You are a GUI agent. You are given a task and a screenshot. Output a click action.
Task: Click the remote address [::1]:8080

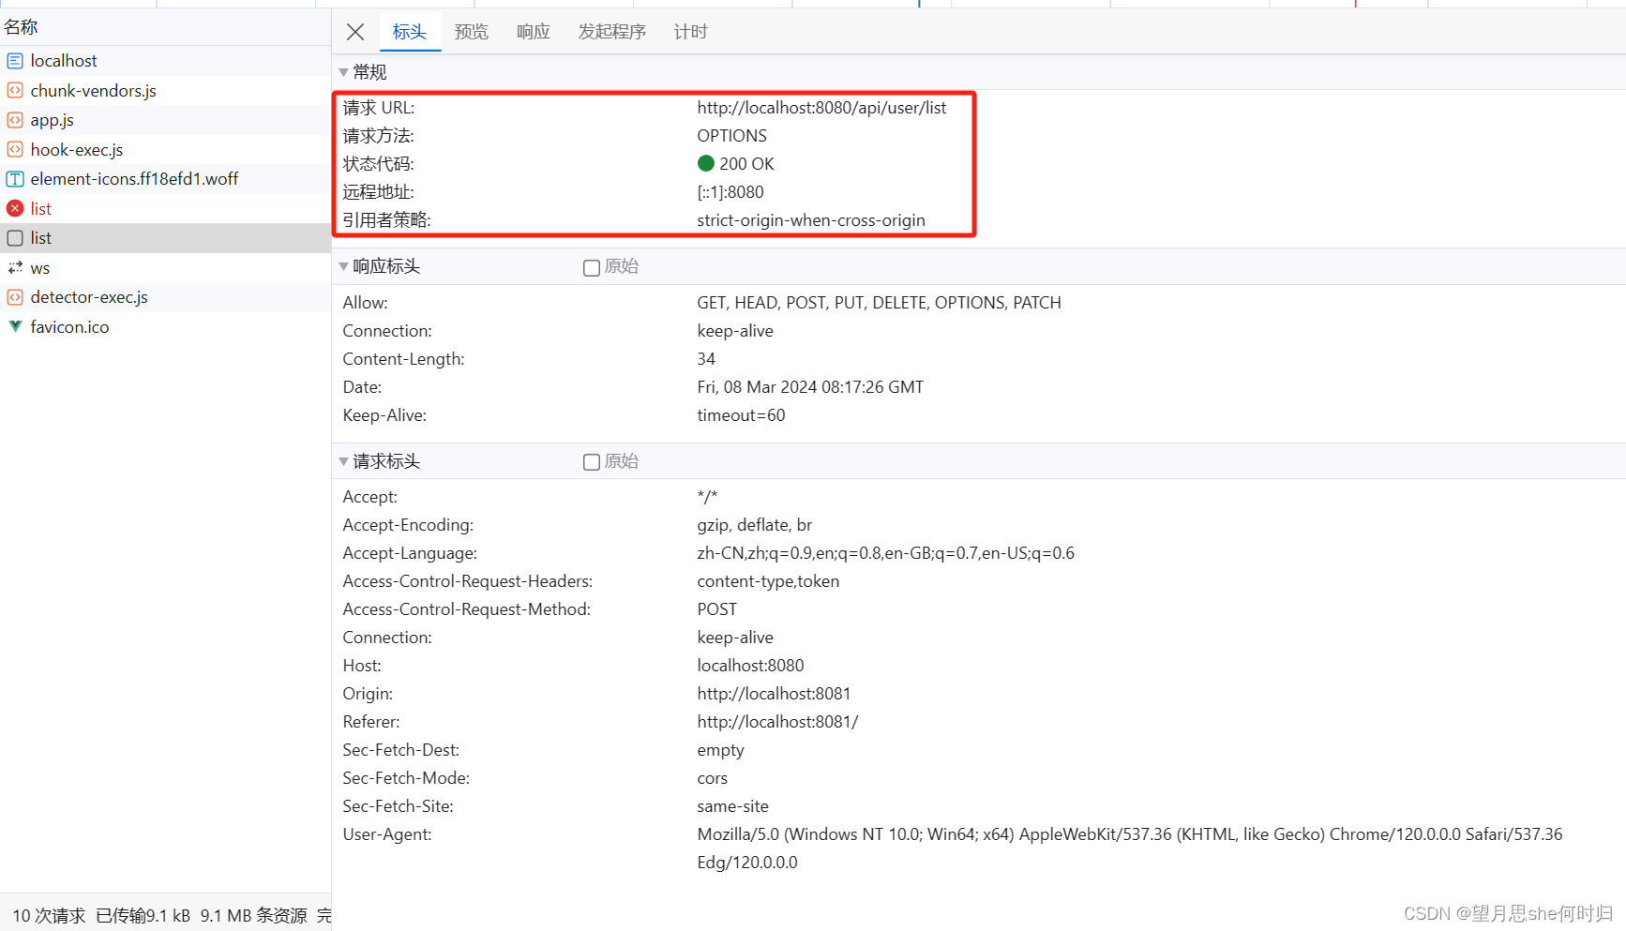tap(730, 192)
